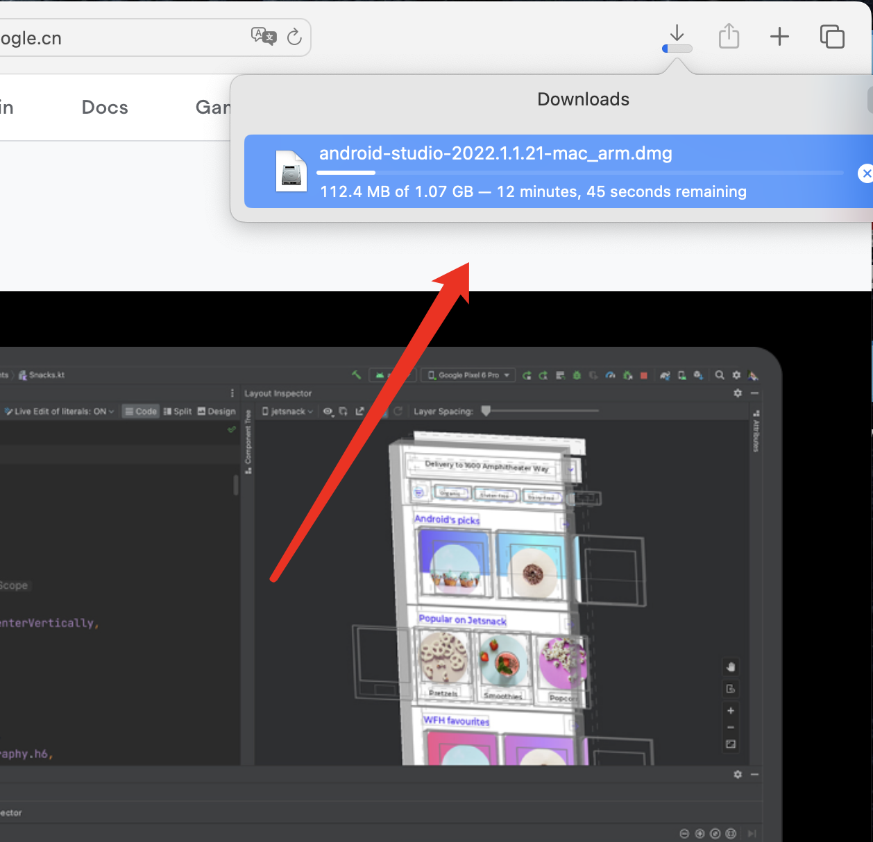Screen dimensions: 873x842
Task: Click zoom-to-fit icon in Layout Inspector
Action: click(731, 744)
